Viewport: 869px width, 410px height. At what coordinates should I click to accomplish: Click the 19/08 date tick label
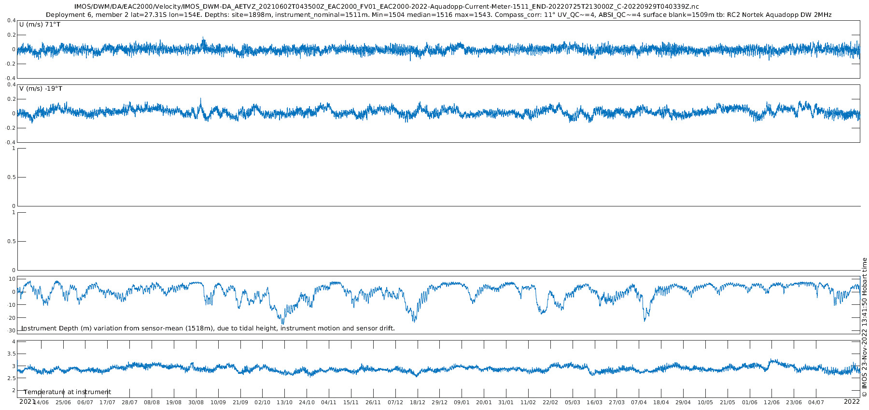[174, 402]
